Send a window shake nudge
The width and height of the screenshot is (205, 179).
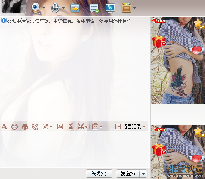pyautogui.click(x=35, y=127)
